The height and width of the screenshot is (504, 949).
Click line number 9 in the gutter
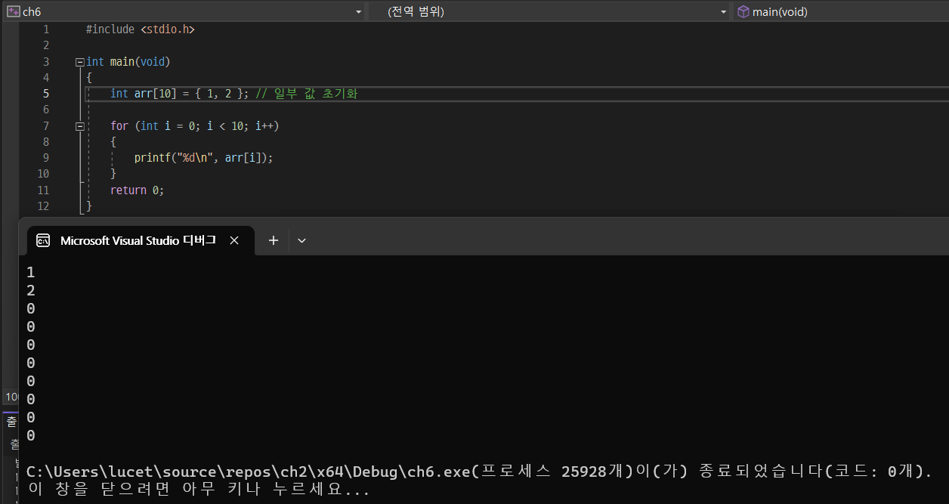pos(46,158)
